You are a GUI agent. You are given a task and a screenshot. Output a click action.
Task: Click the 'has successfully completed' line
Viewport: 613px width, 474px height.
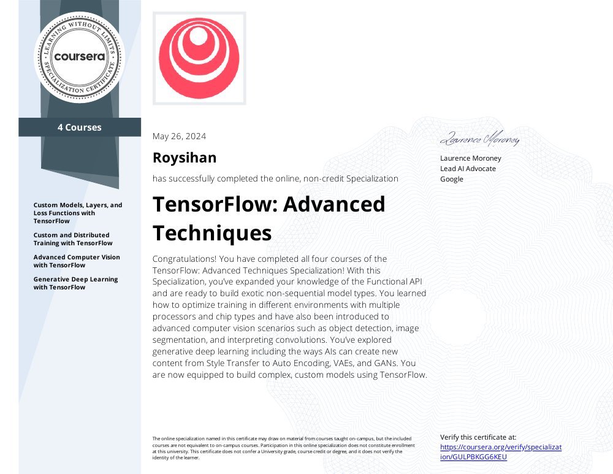click(x=275, y=178)
